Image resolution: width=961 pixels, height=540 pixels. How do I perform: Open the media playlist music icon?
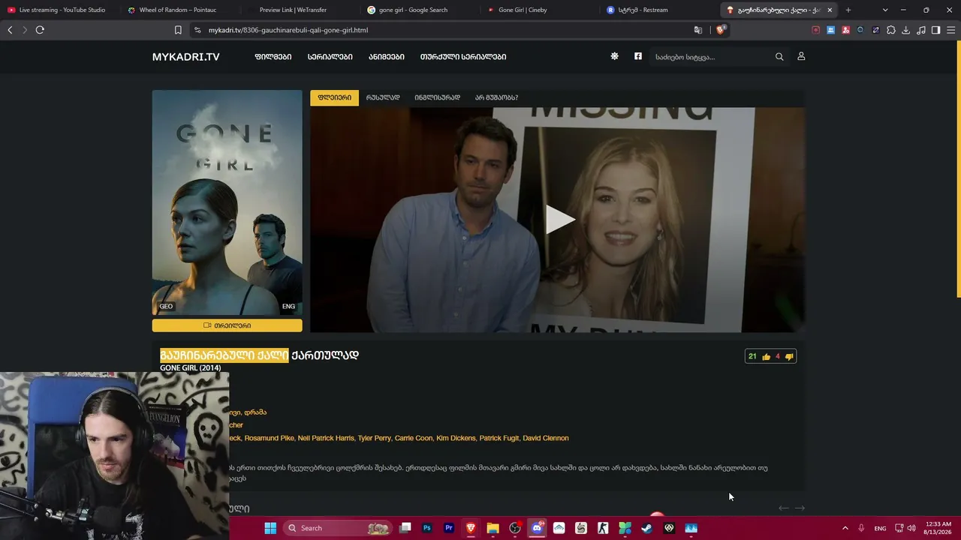click(x=921, y=30)
